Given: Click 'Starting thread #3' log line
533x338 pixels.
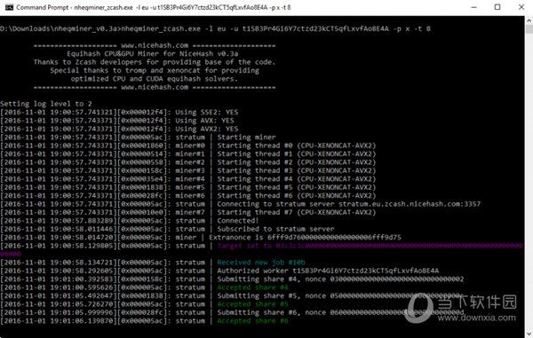Looking at the screenshot, I should pyautogui.click(x=188, y=170).
